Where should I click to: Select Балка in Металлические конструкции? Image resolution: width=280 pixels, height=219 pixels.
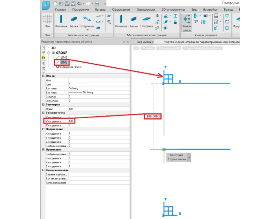(x=133, y=22)
